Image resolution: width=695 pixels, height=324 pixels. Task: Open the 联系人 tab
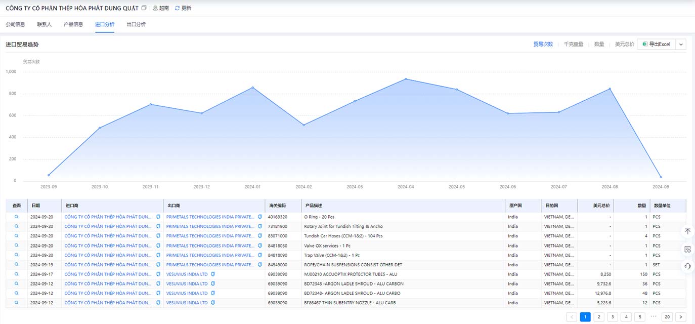(x=45, y=24)
